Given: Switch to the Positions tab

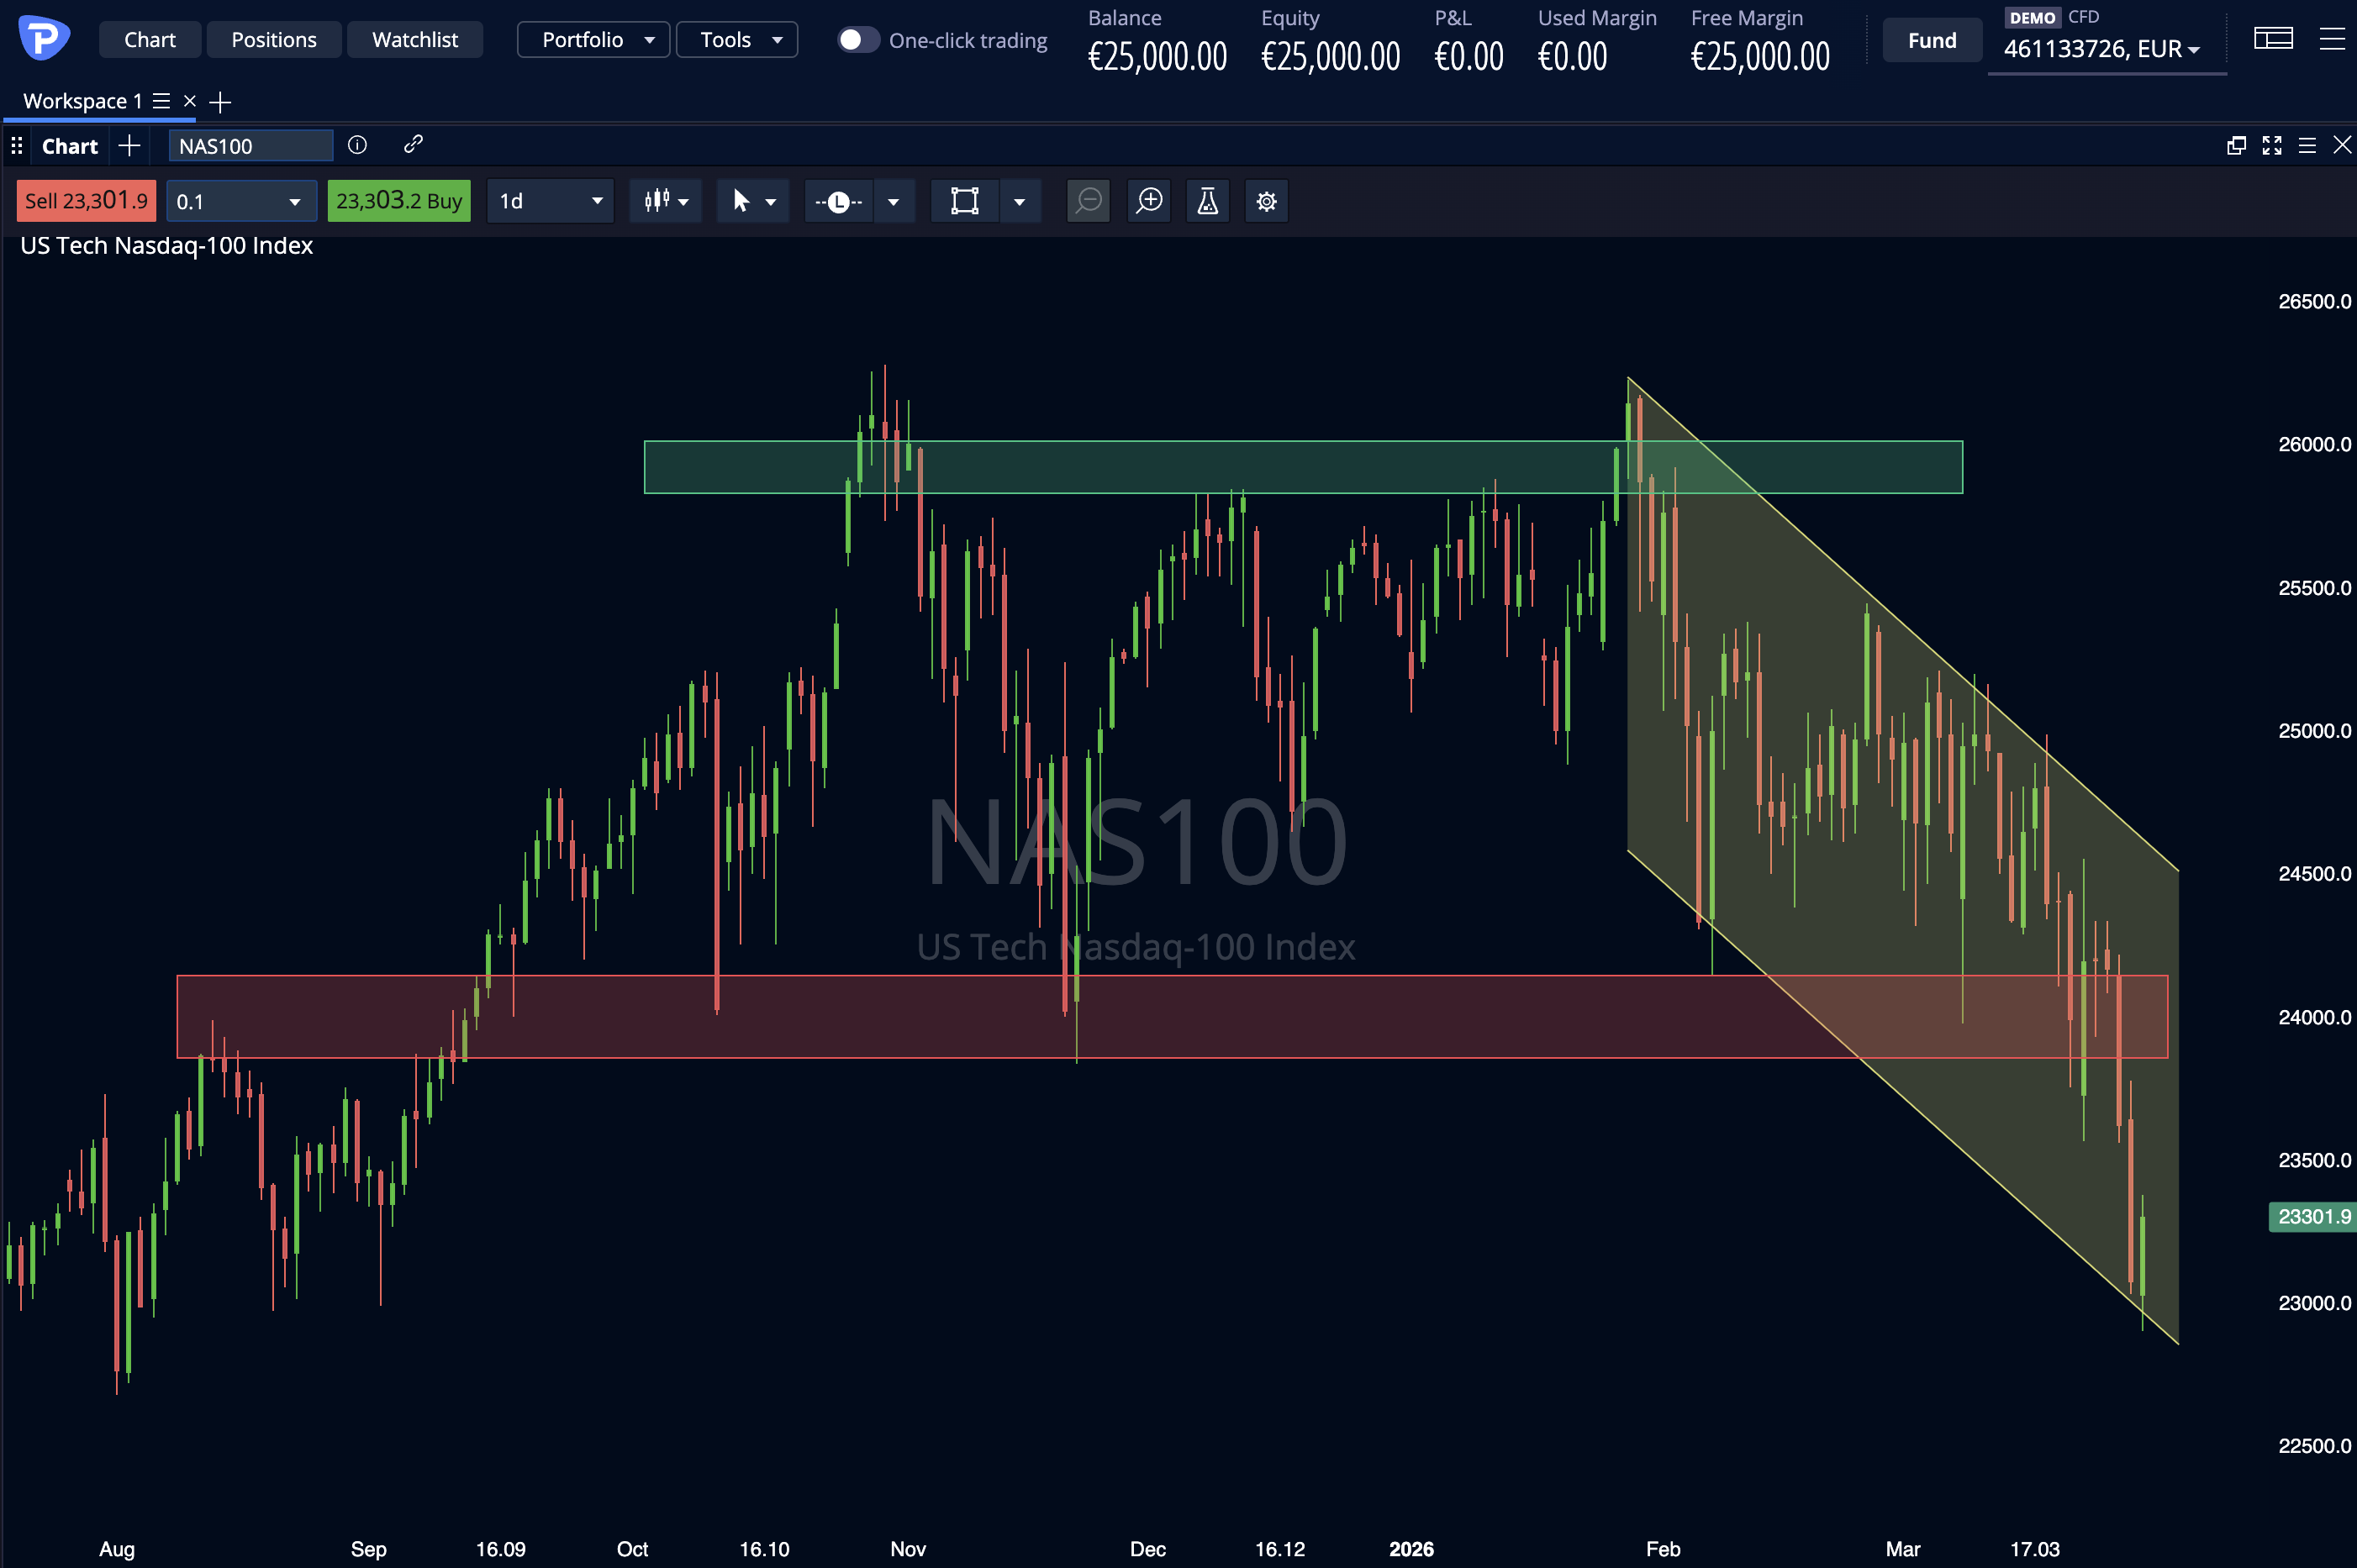Looking at the screenshot, I should pyautogui.click(x=273, y=39).
